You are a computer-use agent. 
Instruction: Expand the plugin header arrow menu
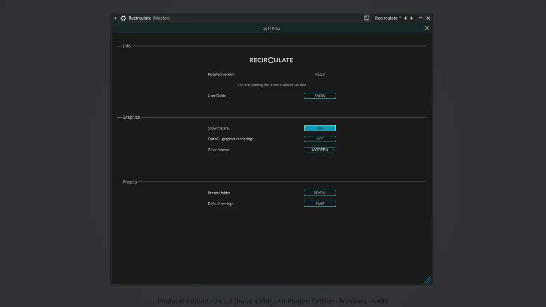coord(115,18)
